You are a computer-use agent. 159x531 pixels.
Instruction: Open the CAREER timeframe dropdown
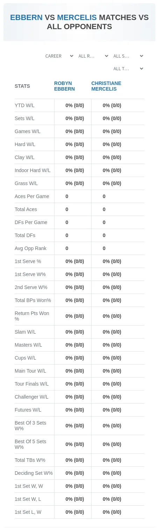click(x=59, y=56)
